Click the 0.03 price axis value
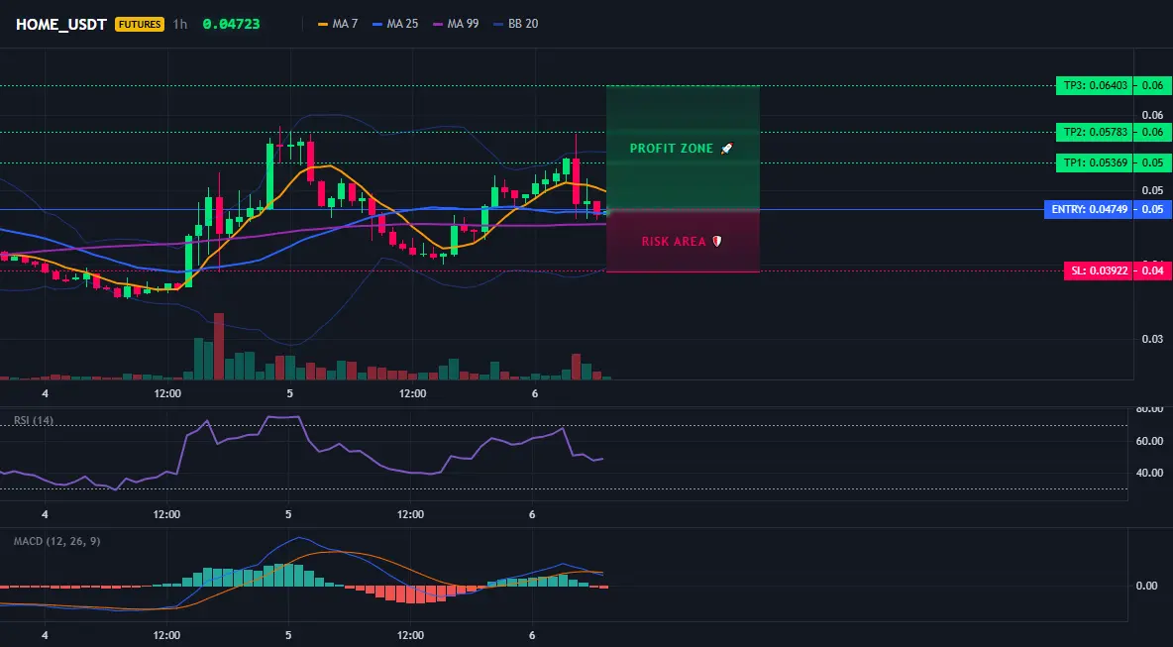This screenshot has height=647, width=1173. coord(1153,339)
